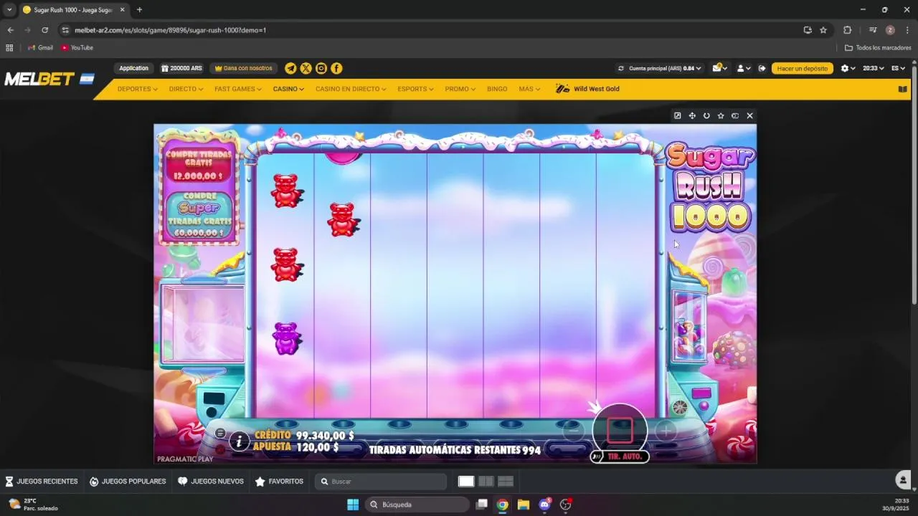
Task: Click the Application button
Action: click(133, 68)
